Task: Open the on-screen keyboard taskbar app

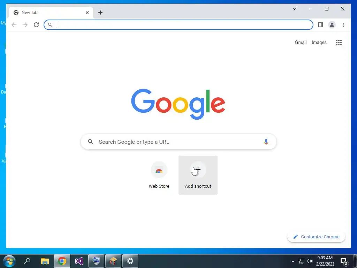Action: point(96,261)
